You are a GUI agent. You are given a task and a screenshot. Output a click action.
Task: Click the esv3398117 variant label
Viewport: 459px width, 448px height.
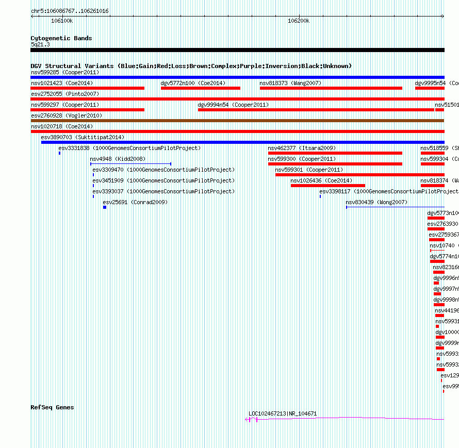point(389,191)
